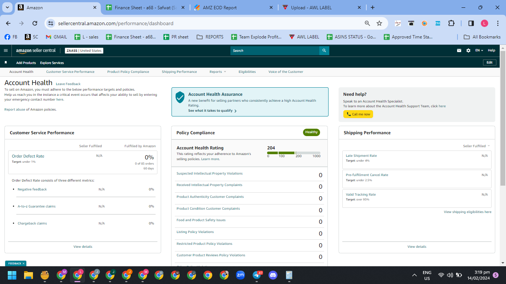Click the teal search magnifier button
This screenshot has width=506, height=284.
tap(324, 51)
